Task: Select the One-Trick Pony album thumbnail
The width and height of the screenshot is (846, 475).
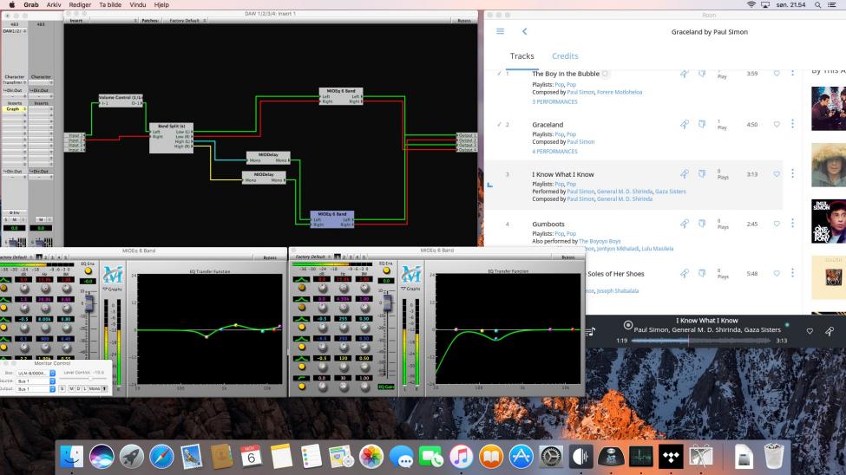Action: click(828, 221)
